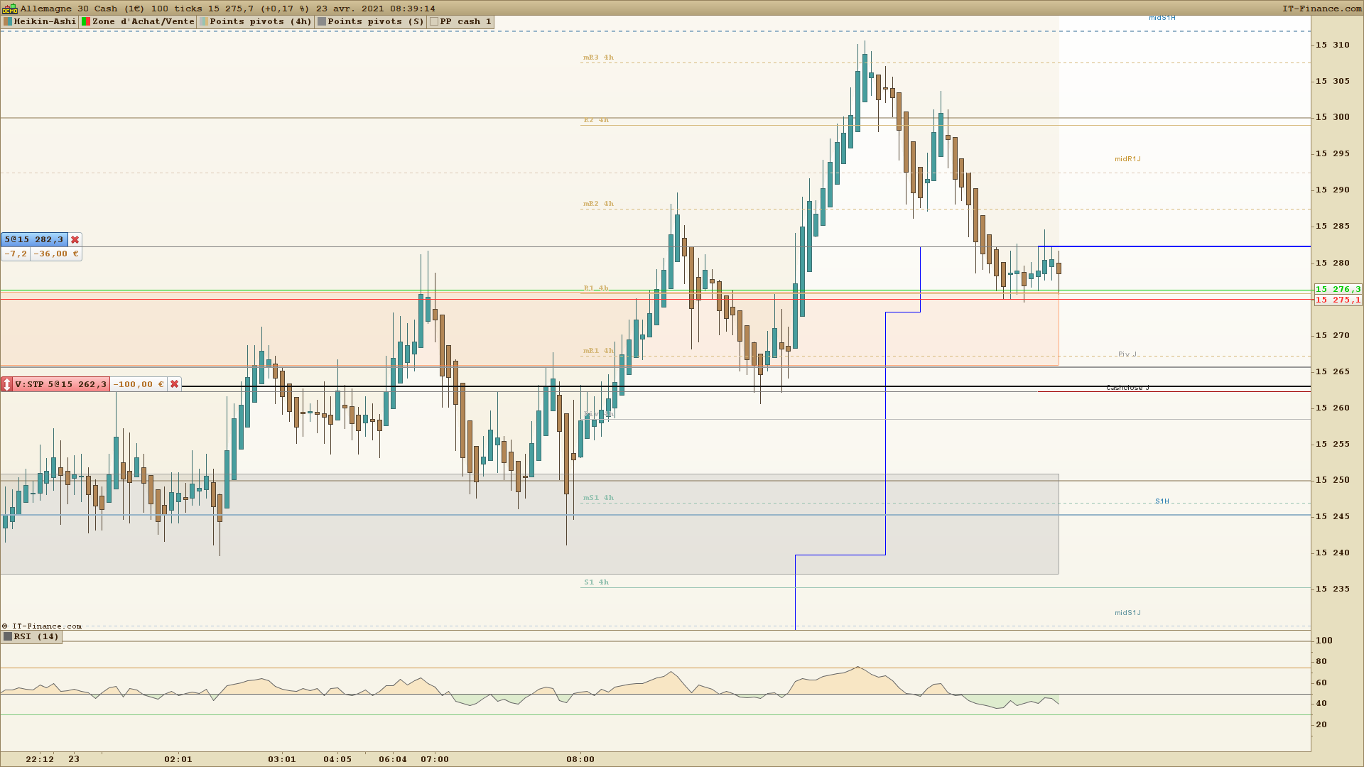The height and width of the screenshot is (767, 1364).
Task: Click the stop order up-down arrow handle
Action: click(x=7, y=384)
